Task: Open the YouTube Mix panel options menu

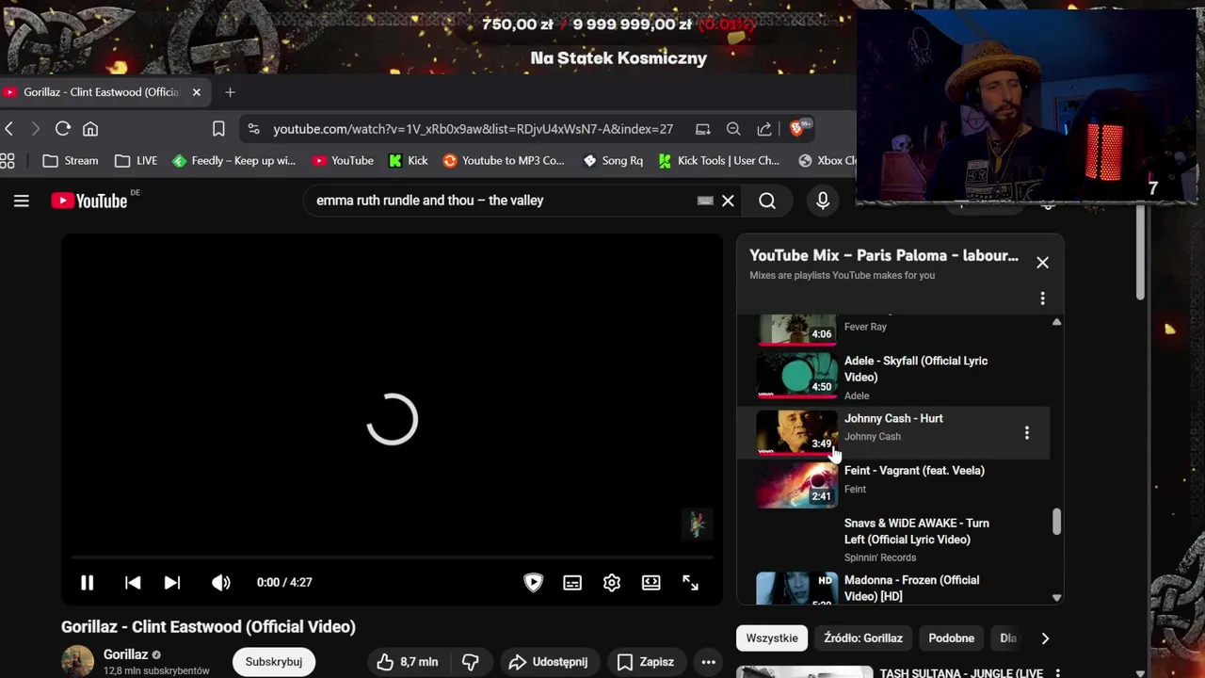Action: tap(1042, 299)
